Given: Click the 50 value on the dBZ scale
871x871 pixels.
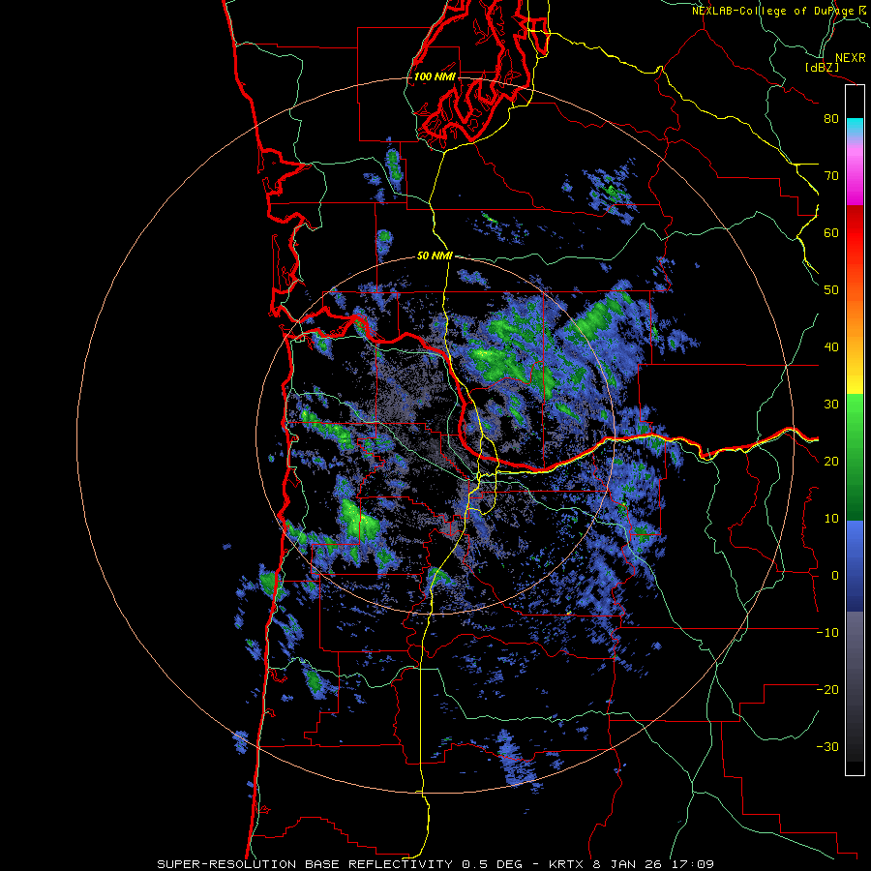Looking at the screenshot, I should 831,290.
